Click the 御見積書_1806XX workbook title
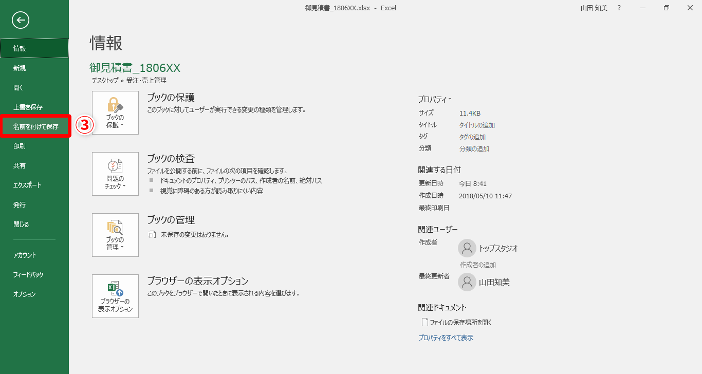Viewport: 702px width, 374px height. [x=135, y=68]
